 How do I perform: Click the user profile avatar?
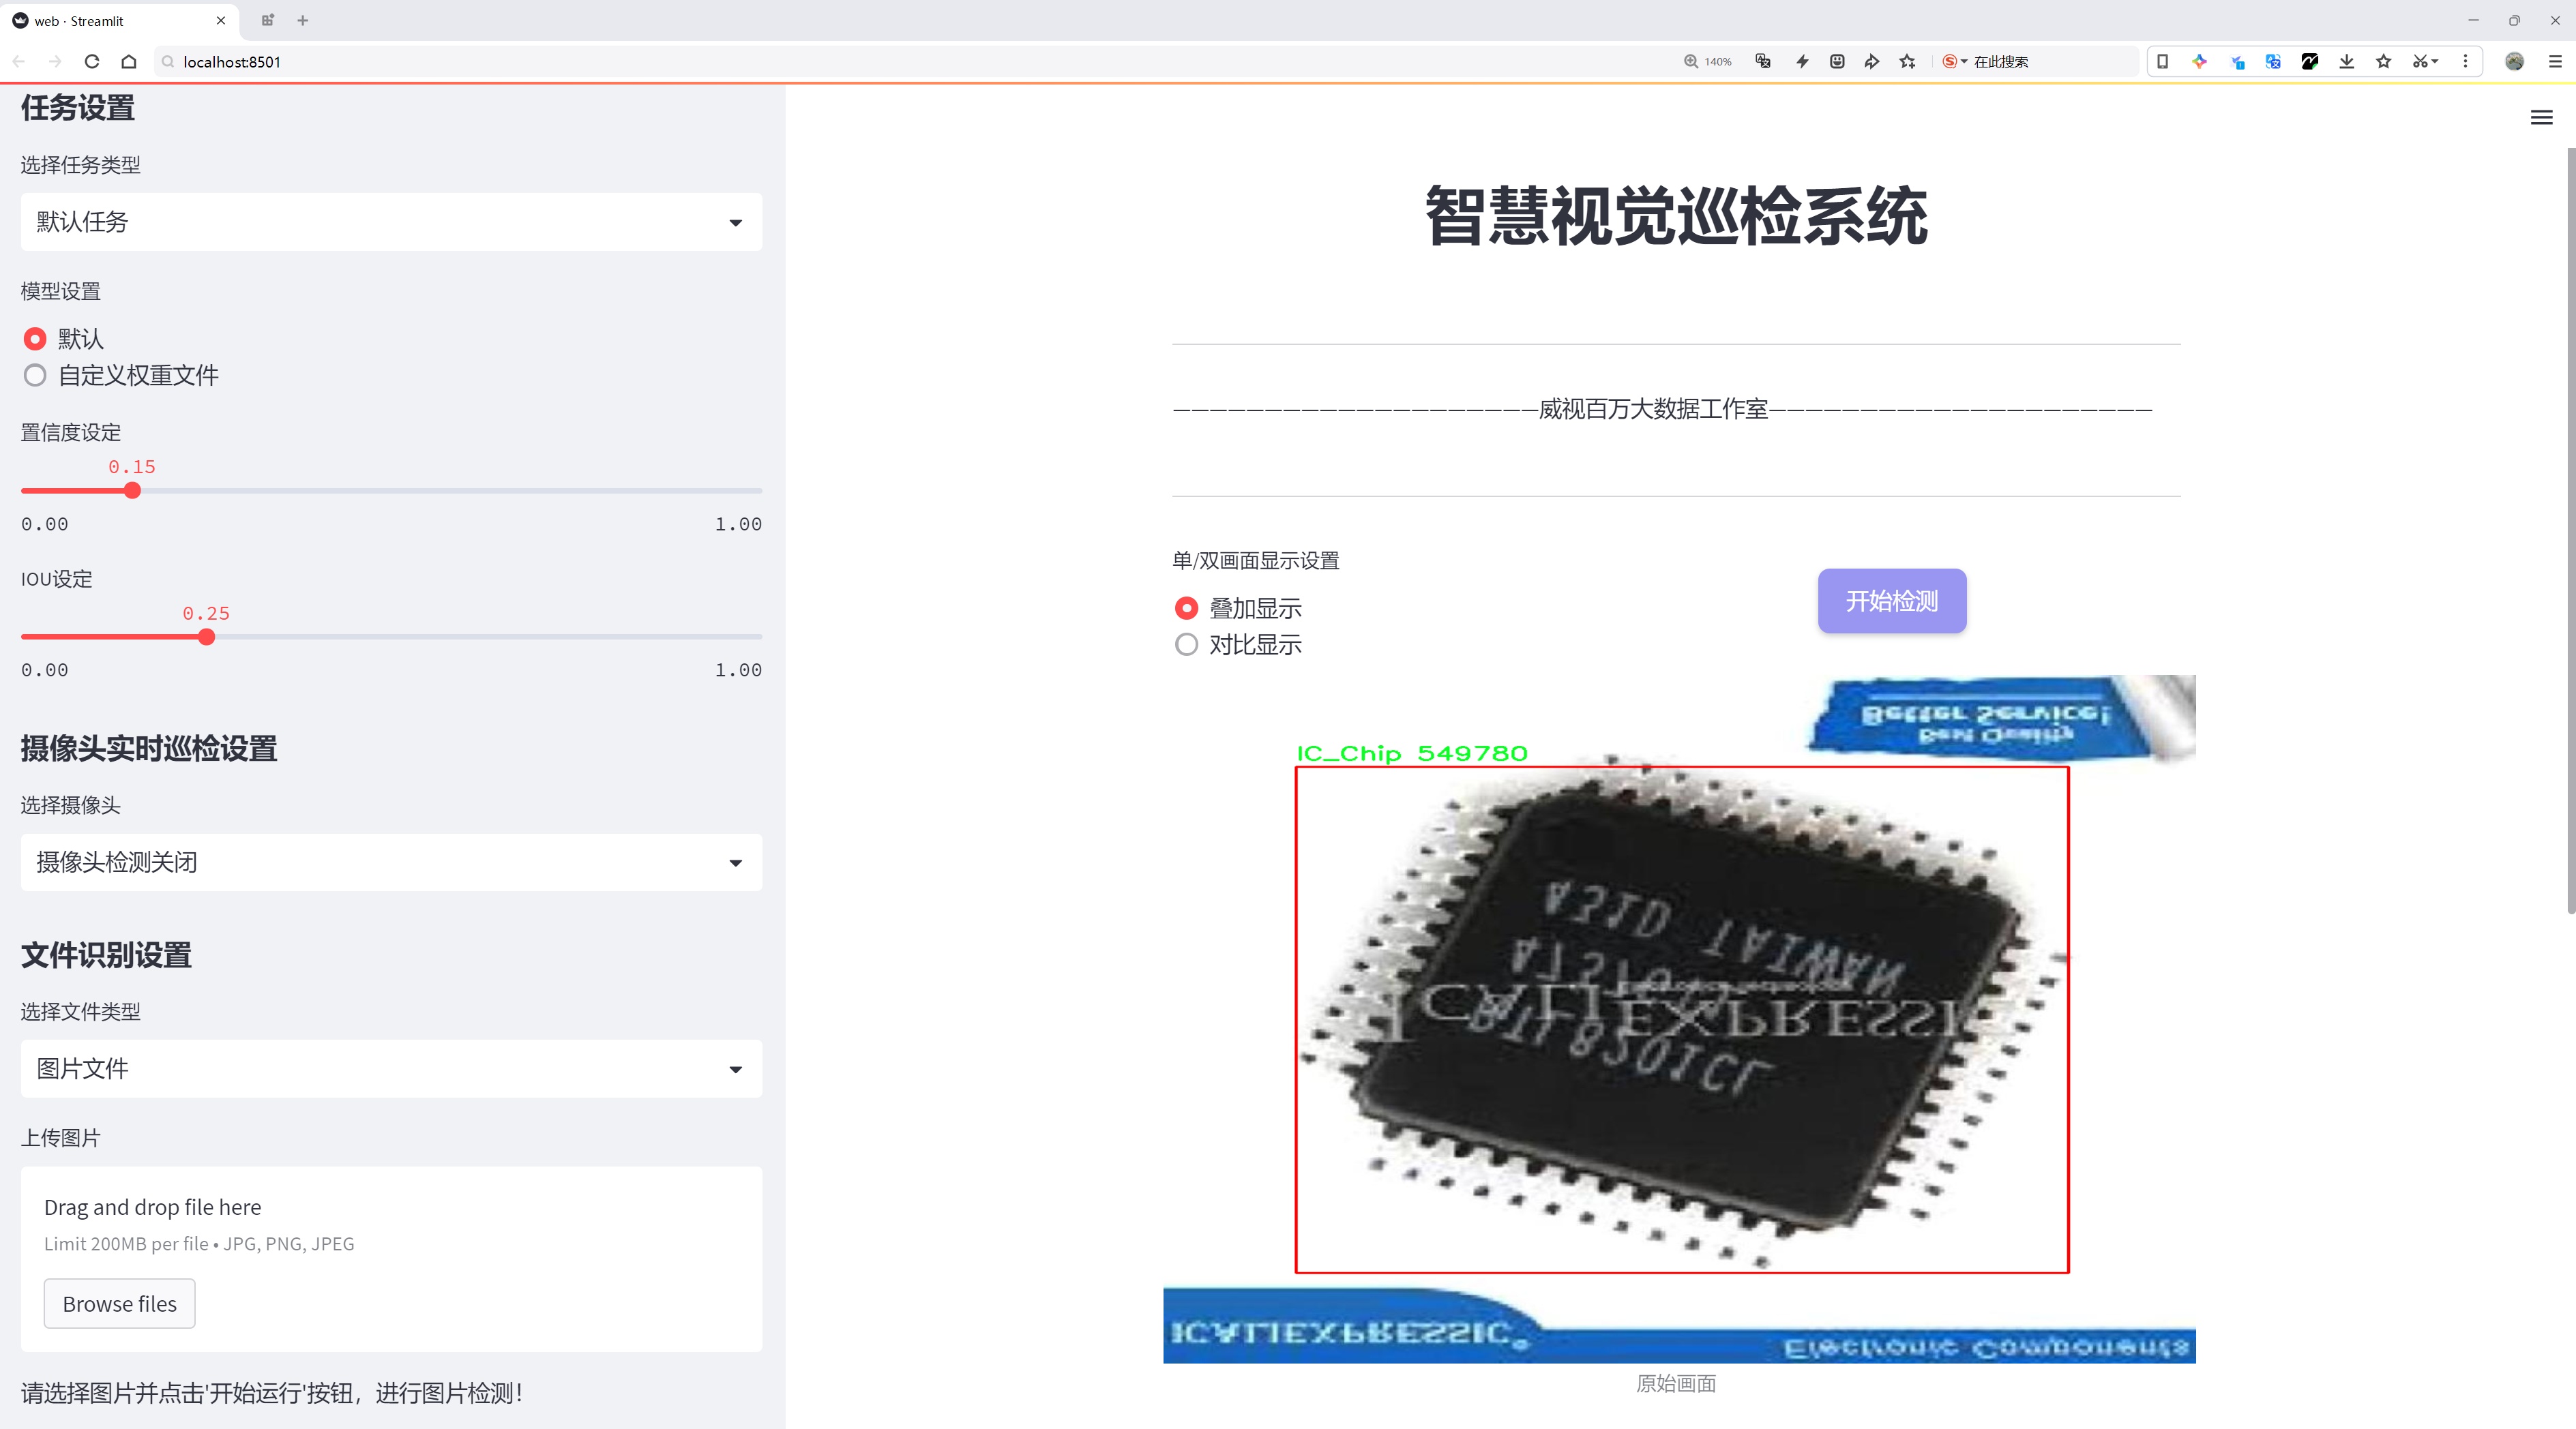(2514, 61)
